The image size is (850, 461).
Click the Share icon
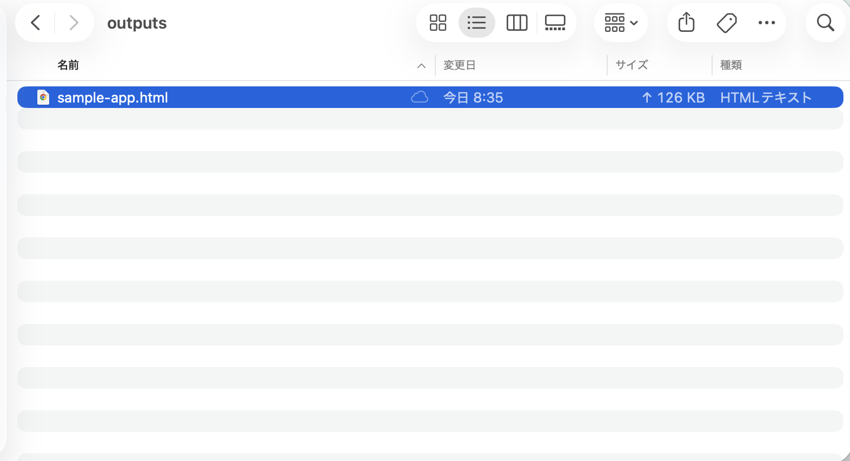(687, 23)
